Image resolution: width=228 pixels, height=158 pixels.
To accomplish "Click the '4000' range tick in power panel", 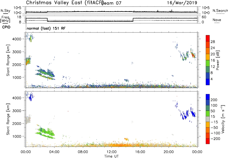I will click(x=17, y=39).
